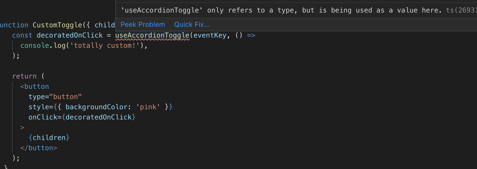Select the opening button JSX tag
The image size is (477, 169).
click(x=37, y=86)
